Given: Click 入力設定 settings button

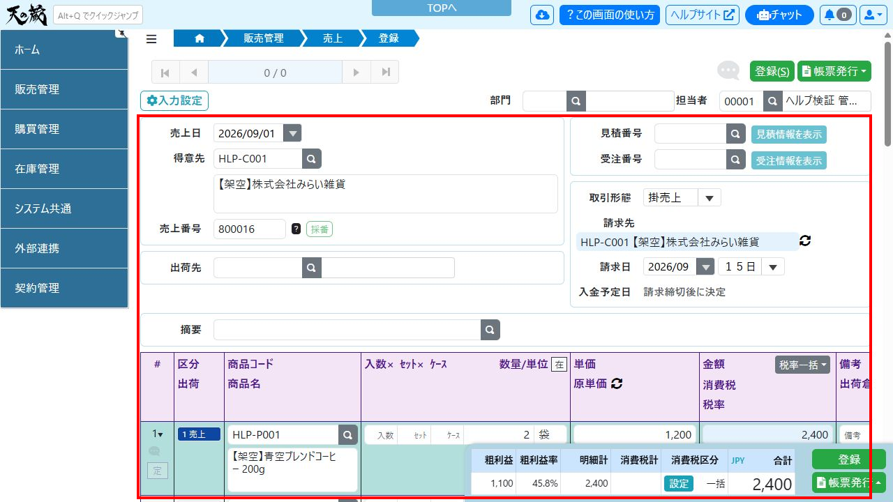Looking at the screenshot, I should [x=174, y=100].
